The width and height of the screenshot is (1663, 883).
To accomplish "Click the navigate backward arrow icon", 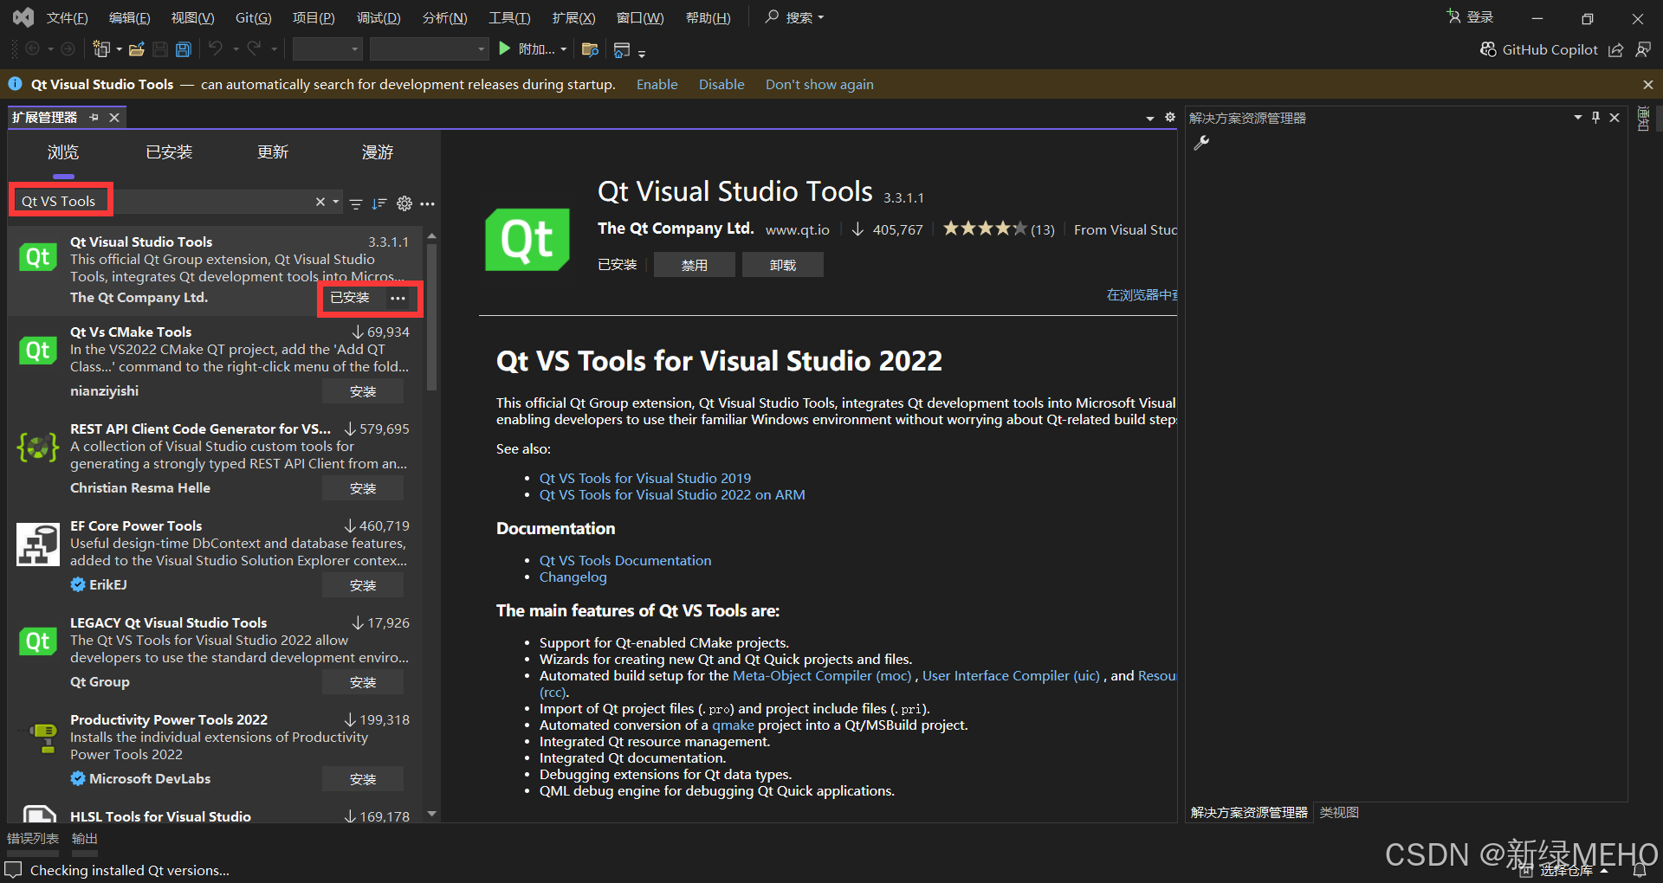I will [33, 49].
